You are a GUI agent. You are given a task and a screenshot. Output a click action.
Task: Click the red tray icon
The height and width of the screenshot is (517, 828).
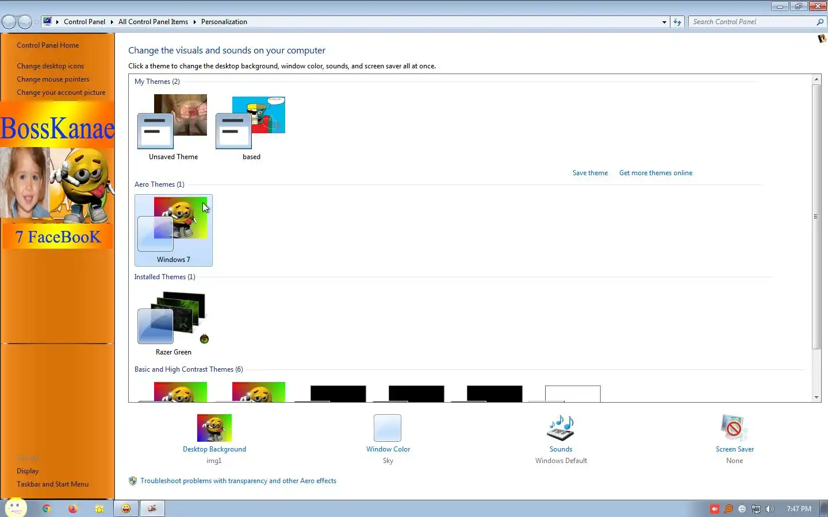715,509
